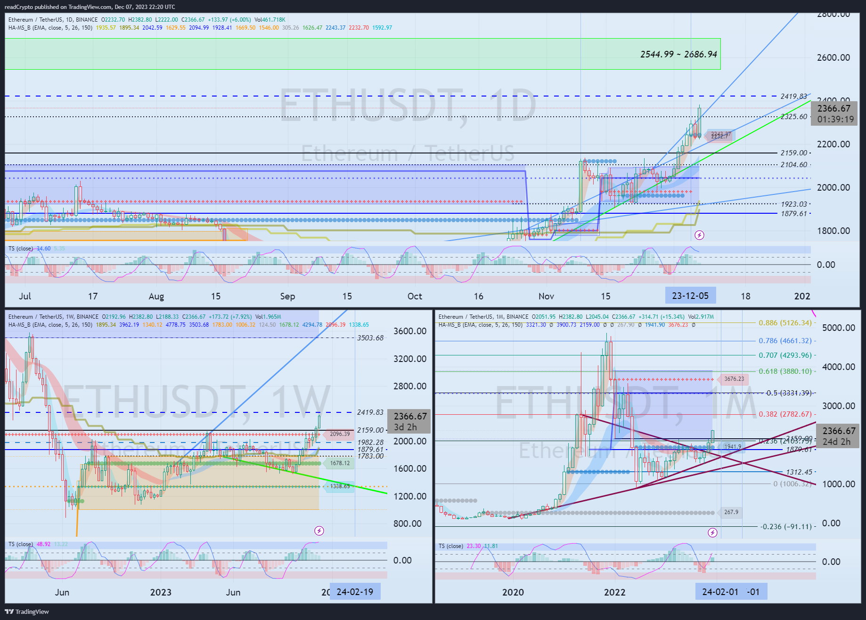
Task: Select the '2544.99 ~ 2686.94' zone label
Action: 678,55
